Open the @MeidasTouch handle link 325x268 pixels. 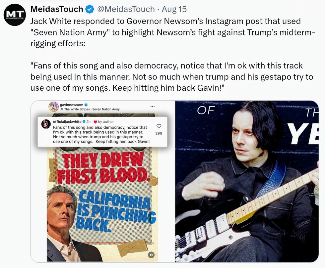tap(126, 9)
